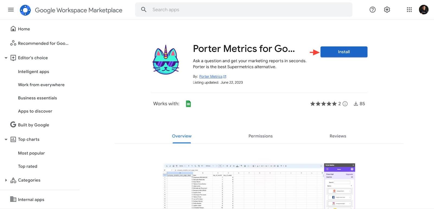434x209 pixels.
Task: Click the five-star rating
Action: [323, 104]
